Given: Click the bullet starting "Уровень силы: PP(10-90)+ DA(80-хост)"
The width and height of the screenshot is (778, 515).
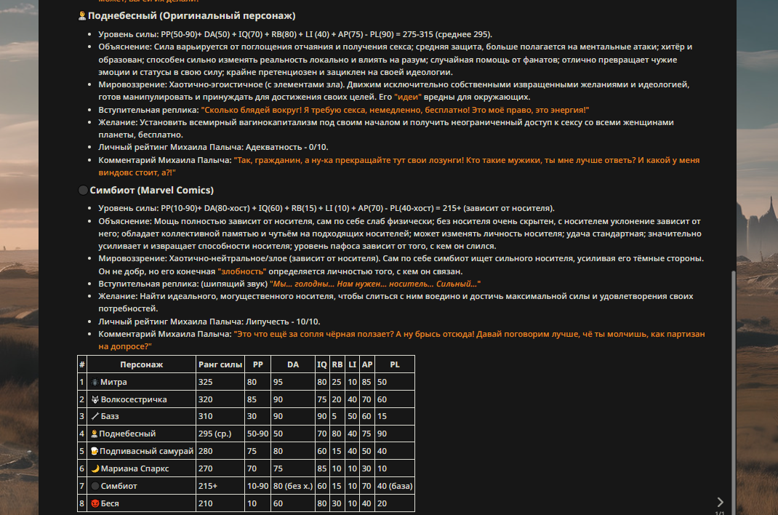Looking at the screenshot, I should pos(326,208).
